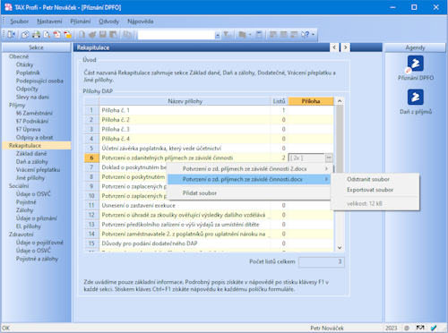Go to next section arrow
Screen dimensions: 448x333
[x=345, y=47]
